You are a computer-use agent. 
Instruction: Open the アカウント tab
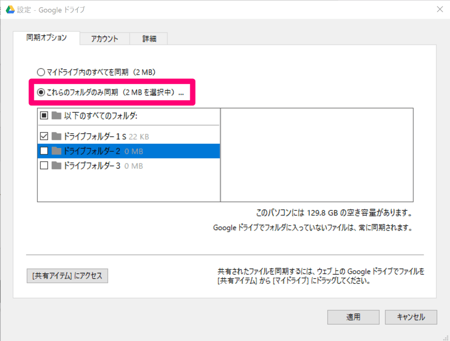(x=105, y=39)
